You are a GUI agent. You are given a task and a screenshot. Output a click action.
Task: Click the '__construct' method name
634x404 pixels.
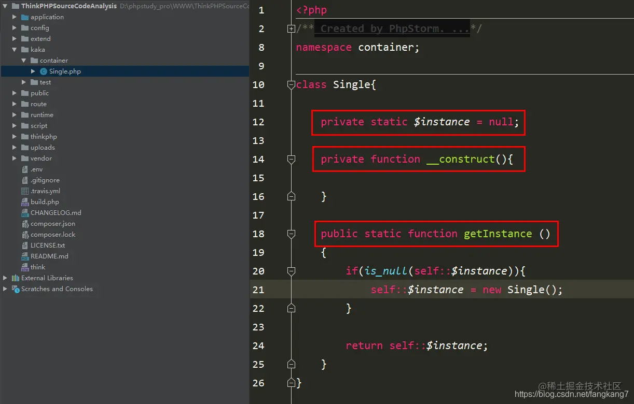[461, 160]
